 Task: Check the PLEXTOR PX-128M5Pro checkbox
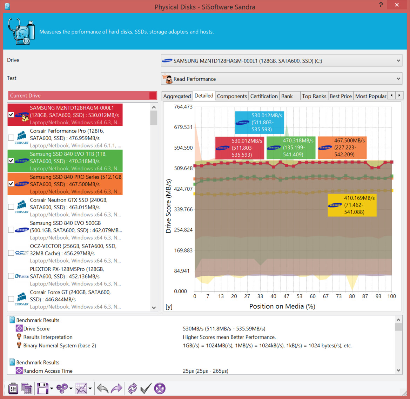point(11,276)
